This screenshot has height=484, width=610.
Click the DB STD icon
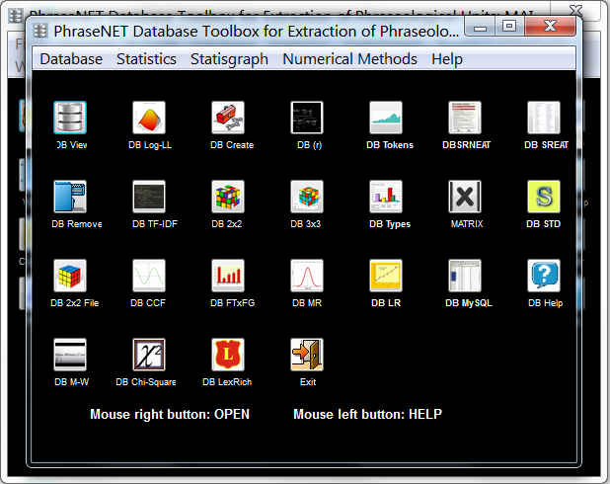pos(544,197)
